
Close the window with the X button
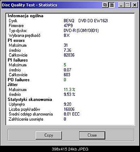click(x=135, y=5)
